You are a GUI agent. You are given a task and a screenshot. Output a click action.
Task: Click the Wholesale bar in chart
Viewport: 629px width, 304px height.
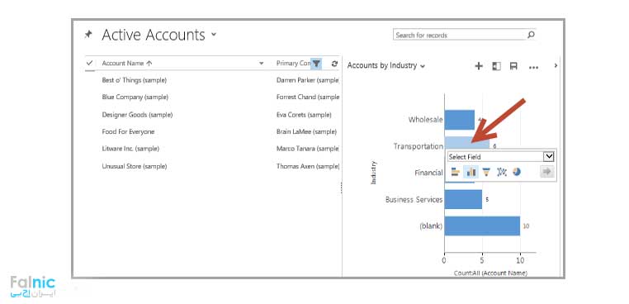[x=460, y=120]
